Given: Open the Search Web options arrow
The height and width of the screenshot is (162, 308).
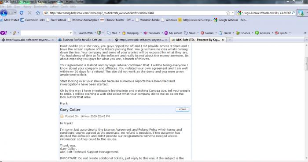Looking at the screenshot, I should [95, 33].
